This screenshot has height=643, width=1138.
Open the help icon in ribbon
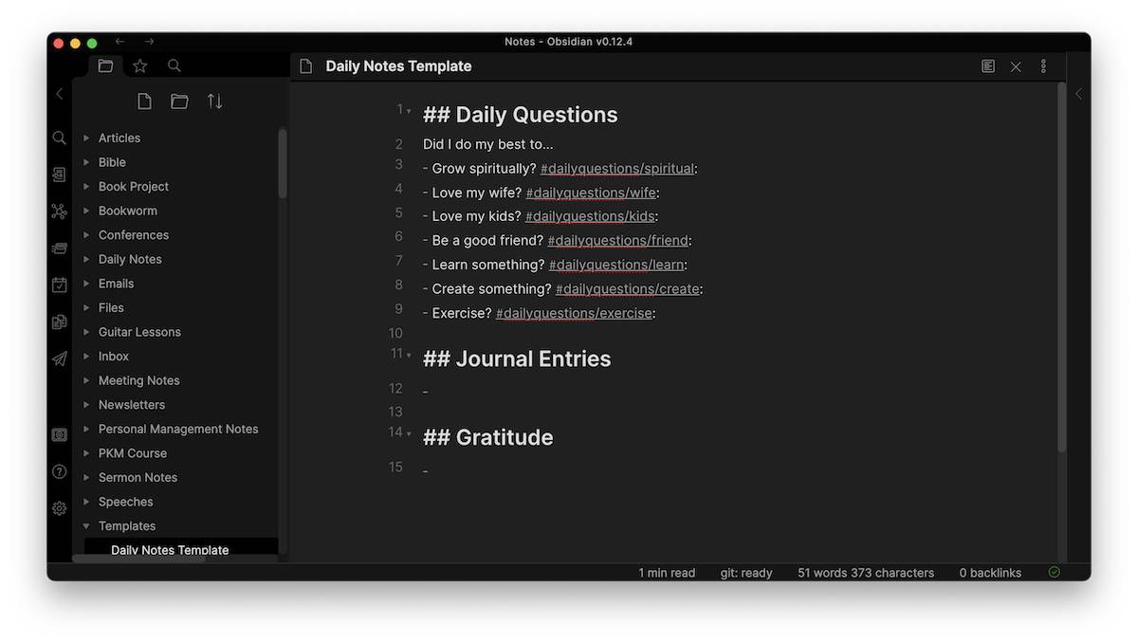[60, 471]
